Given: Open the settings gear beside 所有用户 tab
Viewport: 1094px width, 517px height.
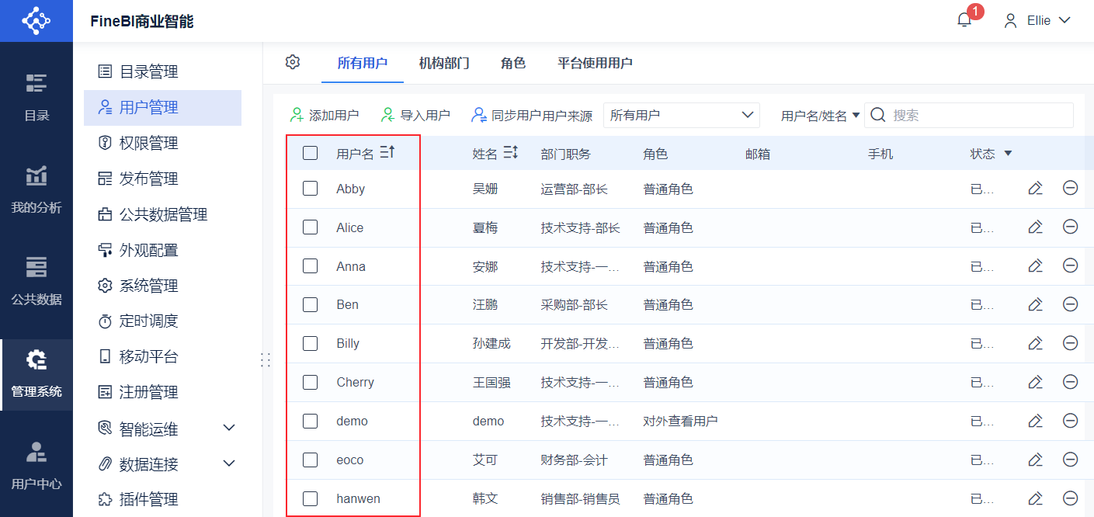Looking at the screenshot, I should [293, 62].
